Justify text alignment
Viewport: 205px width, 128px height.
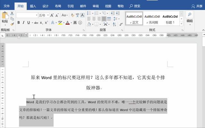tap(104, 19)
